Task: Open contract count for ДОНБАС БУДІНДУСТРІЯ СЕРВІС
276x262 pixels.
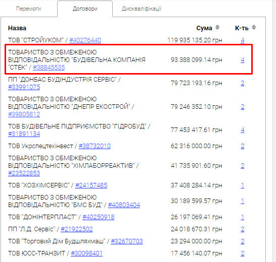Action: [x=243, y=83]
